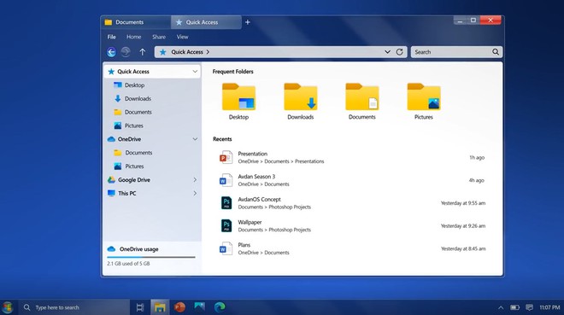Click the 11:07 PM taskbar clock
Screen dimensions: 564x315
point(549,307)
